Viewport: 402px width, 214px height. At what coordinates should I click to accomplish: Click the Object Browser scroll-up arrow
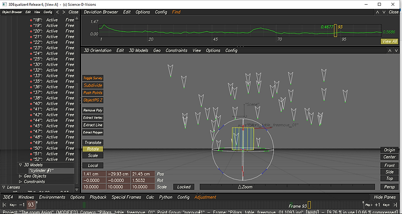(x=77, y=18)
